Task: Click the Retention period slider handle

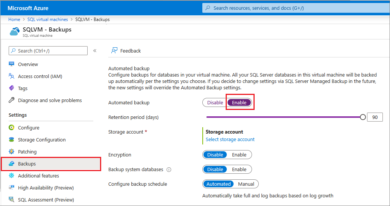Action: (x=363, y=117)
